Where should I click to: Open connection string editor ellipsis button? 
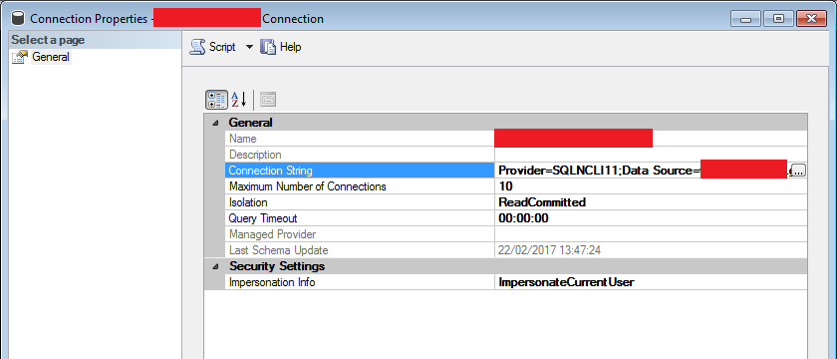tap(798, 171)
